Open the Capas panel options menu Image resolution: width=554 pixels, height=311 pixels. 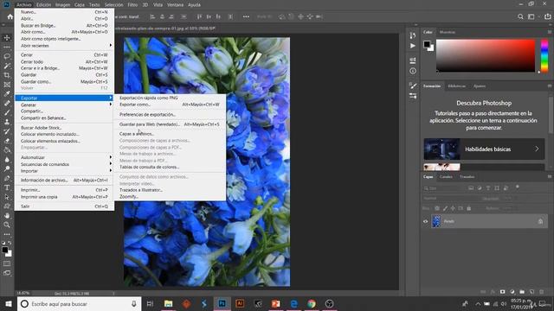(x=550, y=176)
